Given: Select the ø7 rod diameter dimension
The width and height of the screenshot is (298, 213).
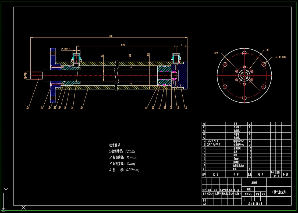Looking at the screenshot, I should tap(102, 56).
